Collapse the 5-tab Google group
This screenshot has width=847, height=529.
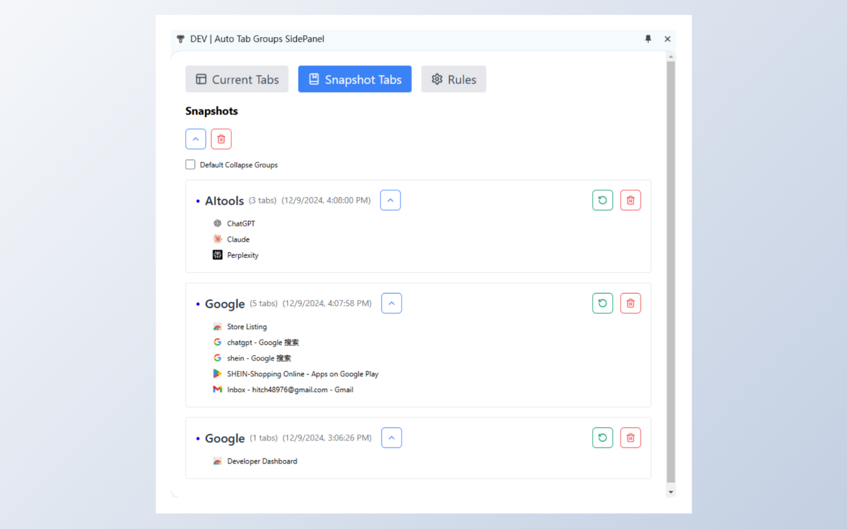click(x=392, y=304)
